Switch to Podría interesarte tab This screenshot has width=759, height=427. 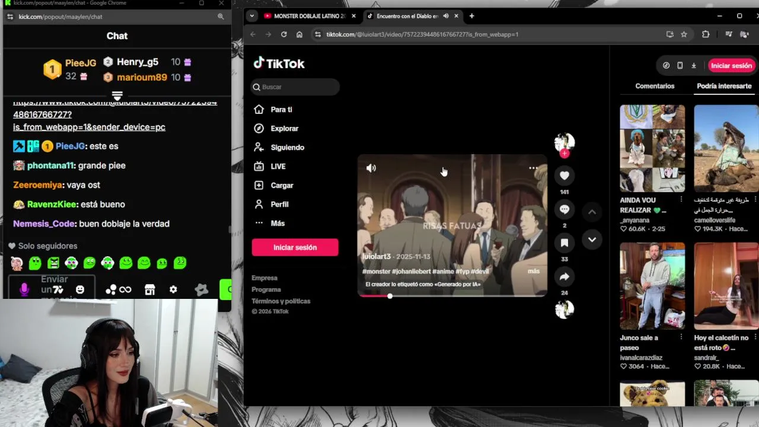click(x=724, y=86)
